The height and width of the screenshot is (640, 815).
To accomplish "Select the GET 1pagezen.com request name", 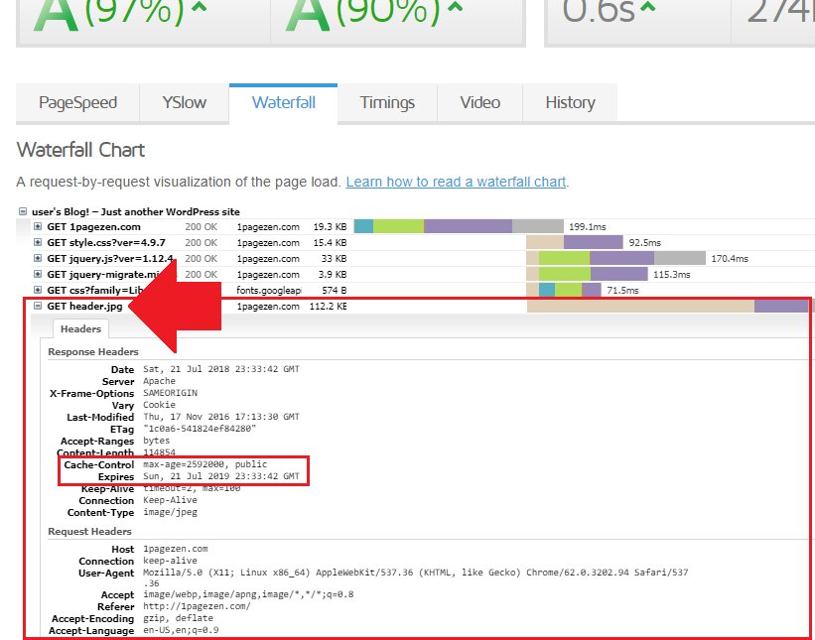I will (x=93, y=227).
